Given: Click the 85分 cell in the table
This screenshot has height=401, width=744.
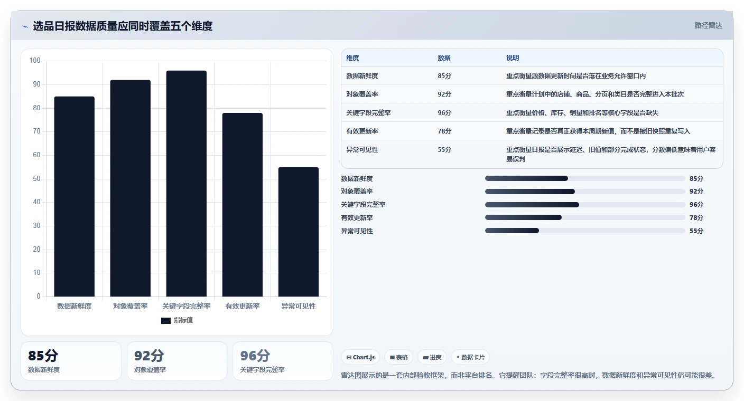Looking at the screenshot, I should click(x=444, y=76).
